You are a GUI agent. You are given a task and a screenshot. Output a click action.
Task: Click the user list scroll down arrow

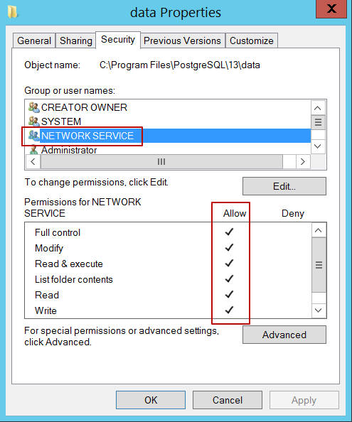coord(318,146)
